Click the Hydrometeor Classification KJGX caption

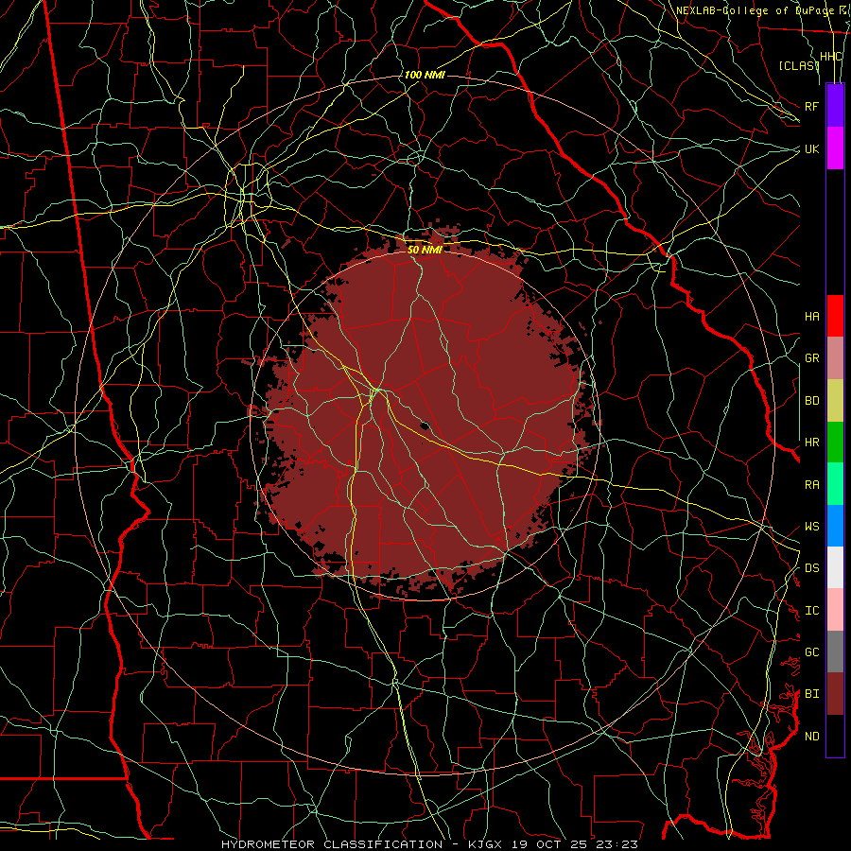[429, 844]
